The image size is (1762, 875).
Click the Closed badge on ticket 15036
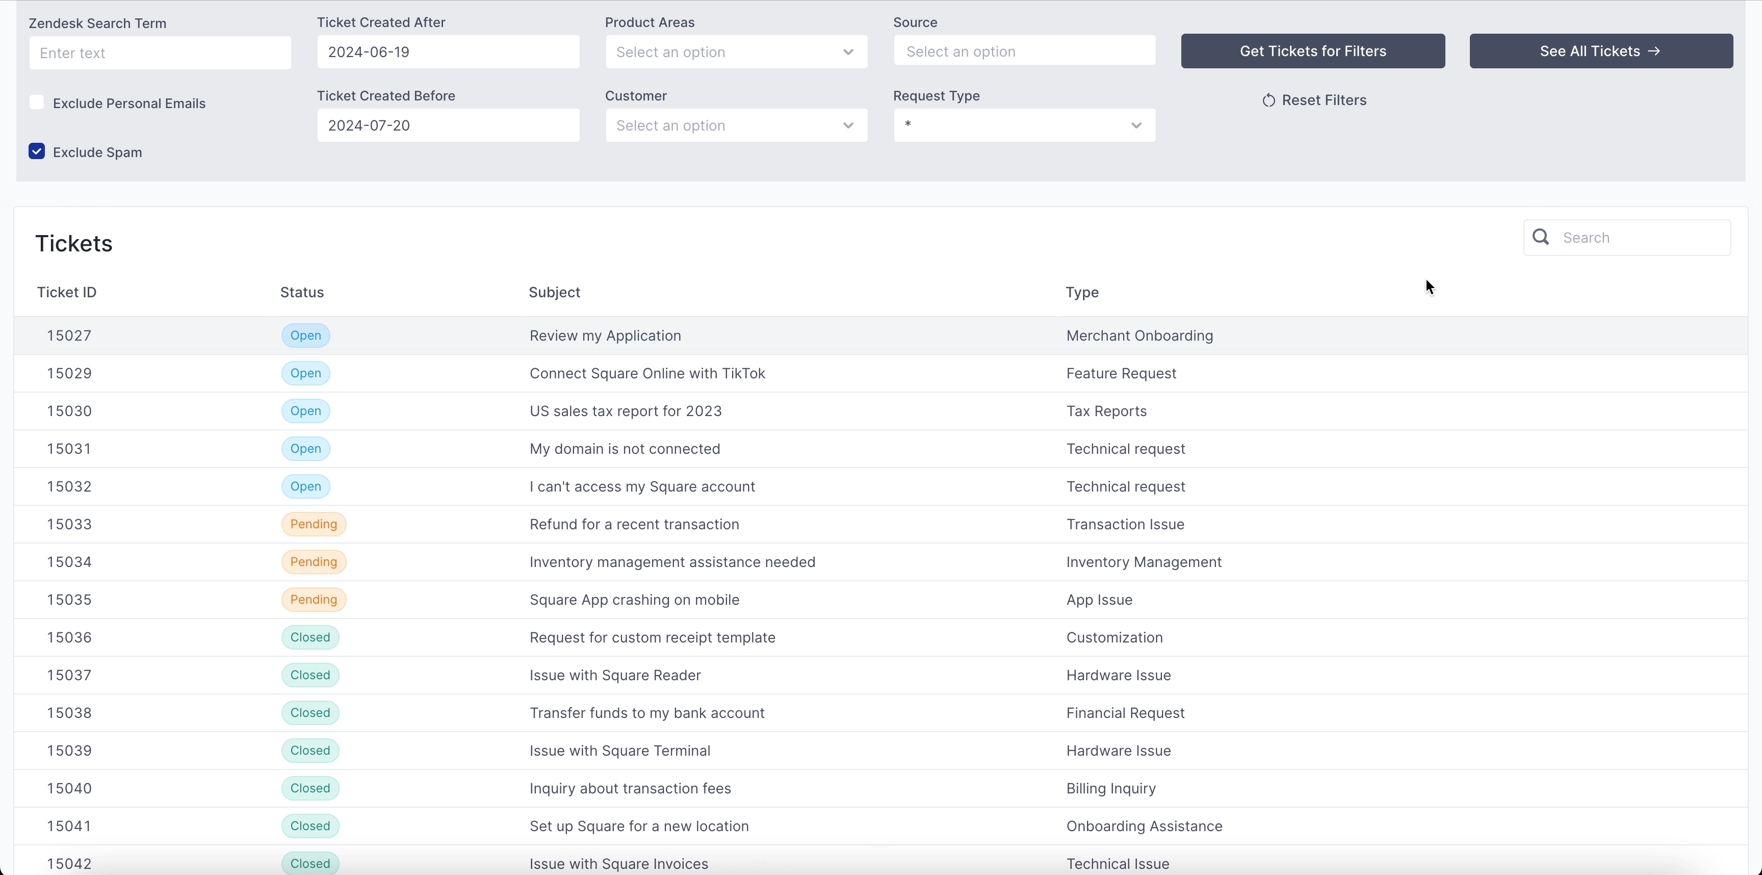tap(310, 637)
